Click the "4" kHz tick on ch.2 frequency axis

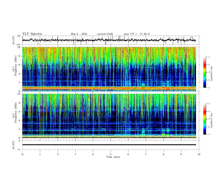click(x=20, y=120)
